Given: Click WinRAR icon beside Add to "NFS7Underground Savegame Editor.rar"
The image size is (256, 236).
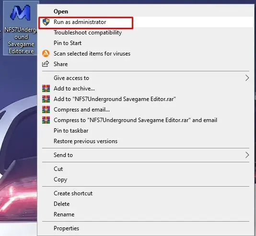Looking at the screenshot, I should [46, 99].
